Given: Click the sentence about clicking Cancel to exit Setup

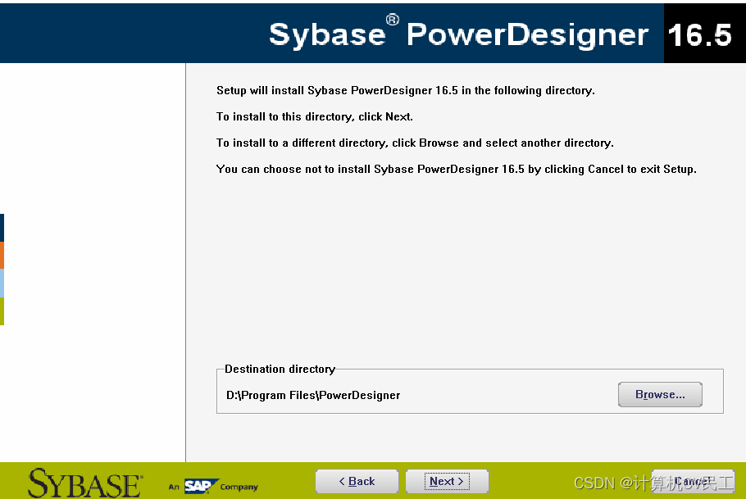Looking at the screenshot, I should (457, 169).
